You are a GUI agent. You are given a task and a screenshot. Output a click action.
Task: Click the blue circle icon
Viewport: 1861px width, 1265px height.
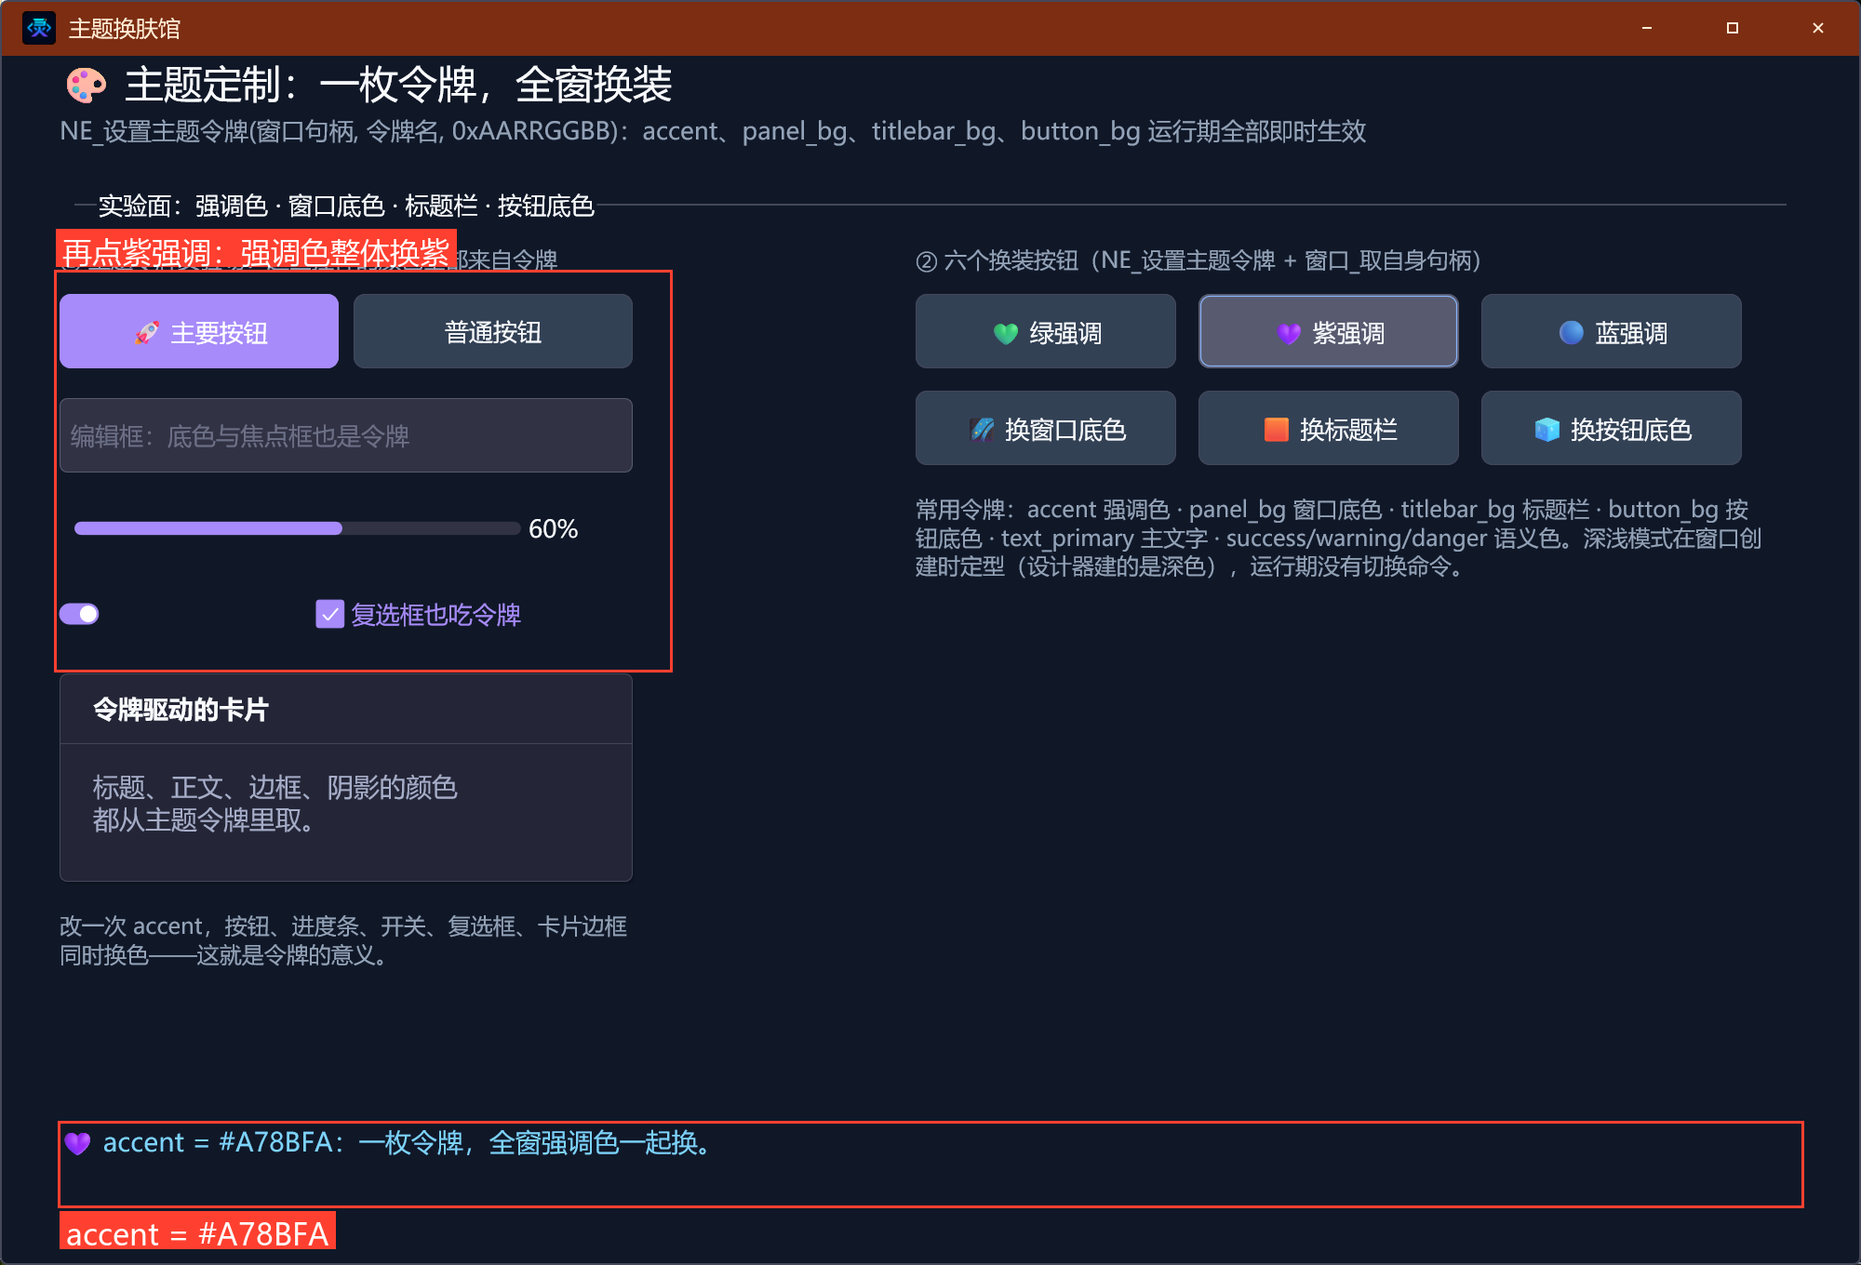[x=1572, y=332]
